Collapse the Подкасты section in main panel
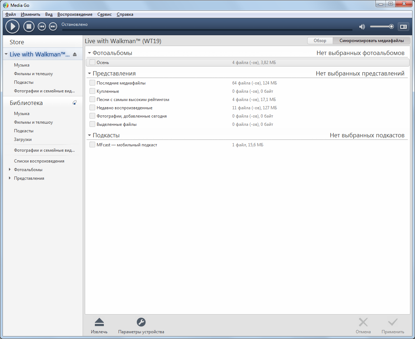 pos(89,135)
